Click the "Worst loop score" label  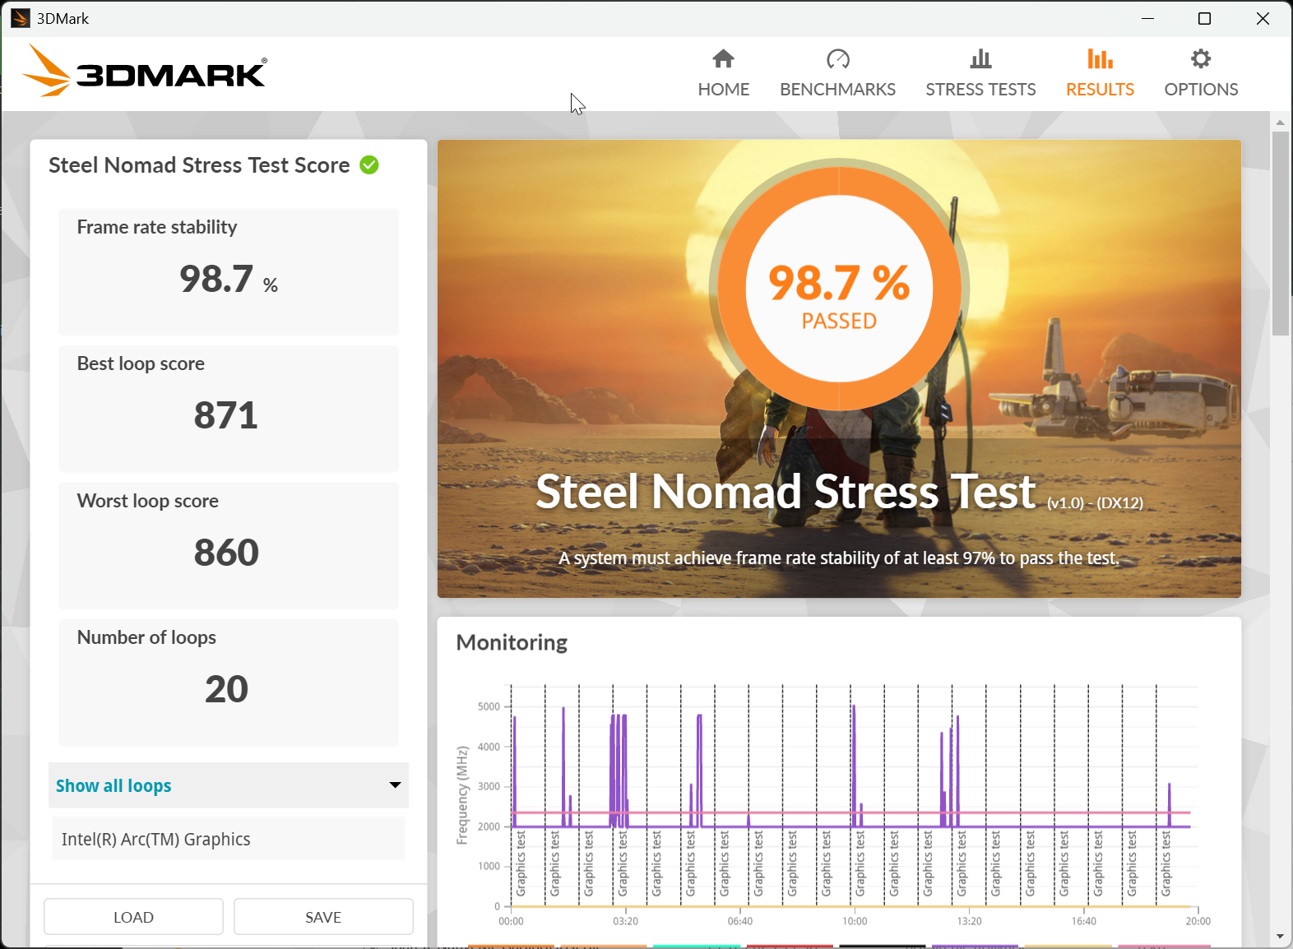[148, 501]
